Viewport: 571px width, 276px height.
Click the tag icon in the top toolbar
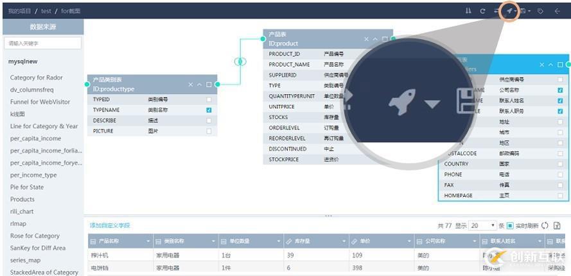point(540,11)
